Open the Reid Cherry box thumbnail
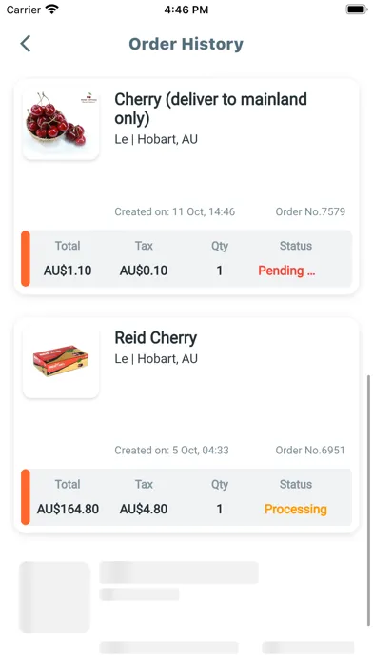 (61, 362)
